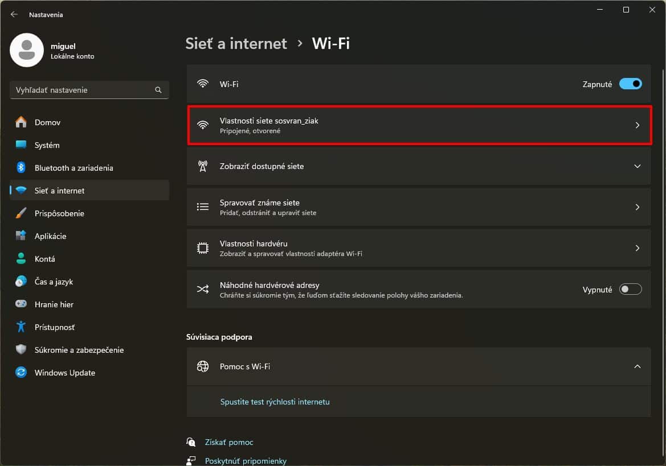Go to Hranie hier settings
The image size is (666, 466).
89,304
